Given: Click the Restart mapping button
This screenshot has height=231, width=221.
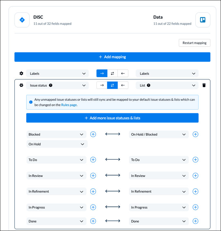Looking at the screenshot, I should point(195,43).
